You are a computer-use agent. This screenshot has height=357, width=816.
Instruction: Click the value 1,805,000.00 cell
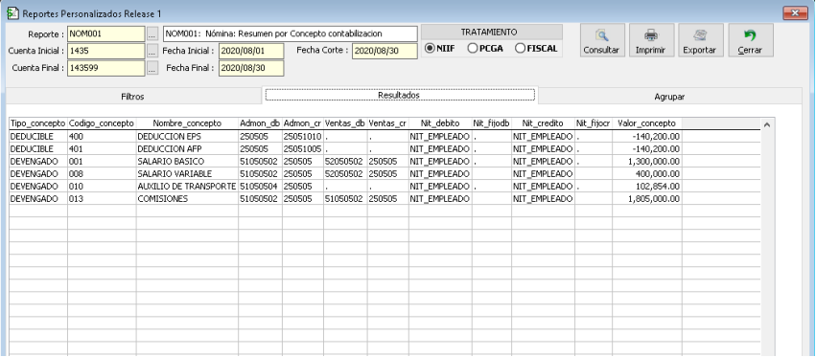point(647,198)
